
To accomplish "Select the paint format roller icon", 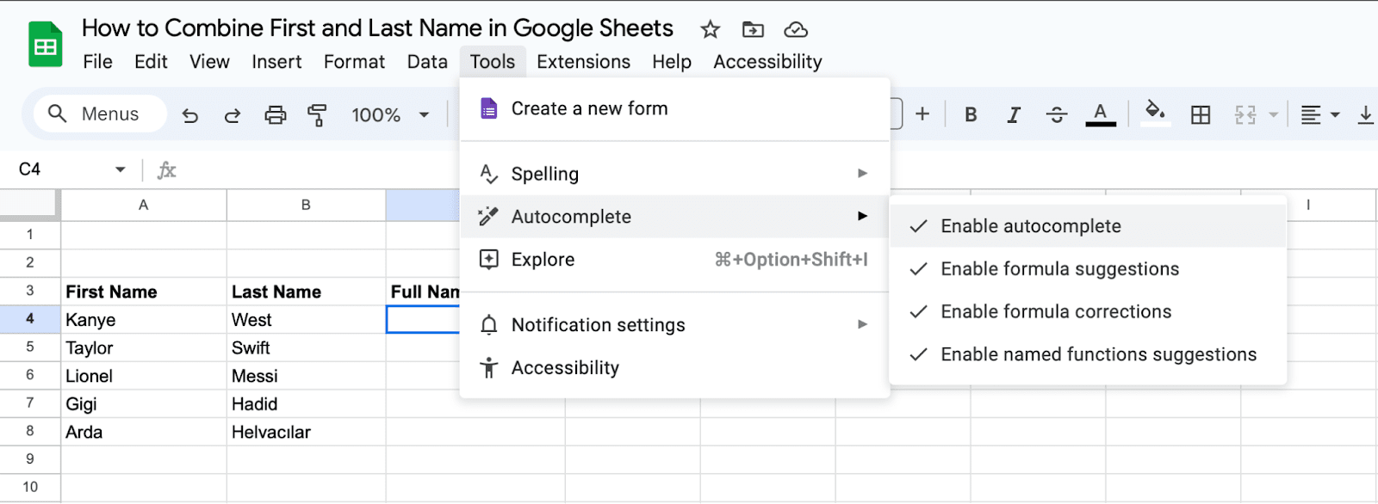I will [x=317, y=115].
